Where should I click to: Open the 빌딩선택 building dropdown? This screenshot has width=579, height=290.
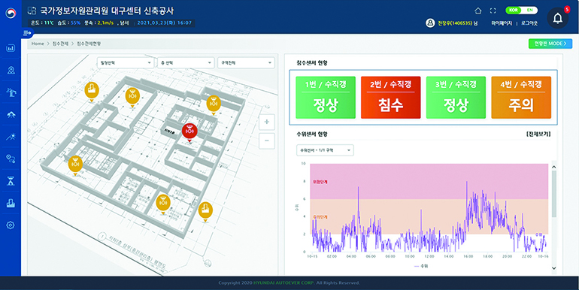pyautogui.click(x=125, y=62)
